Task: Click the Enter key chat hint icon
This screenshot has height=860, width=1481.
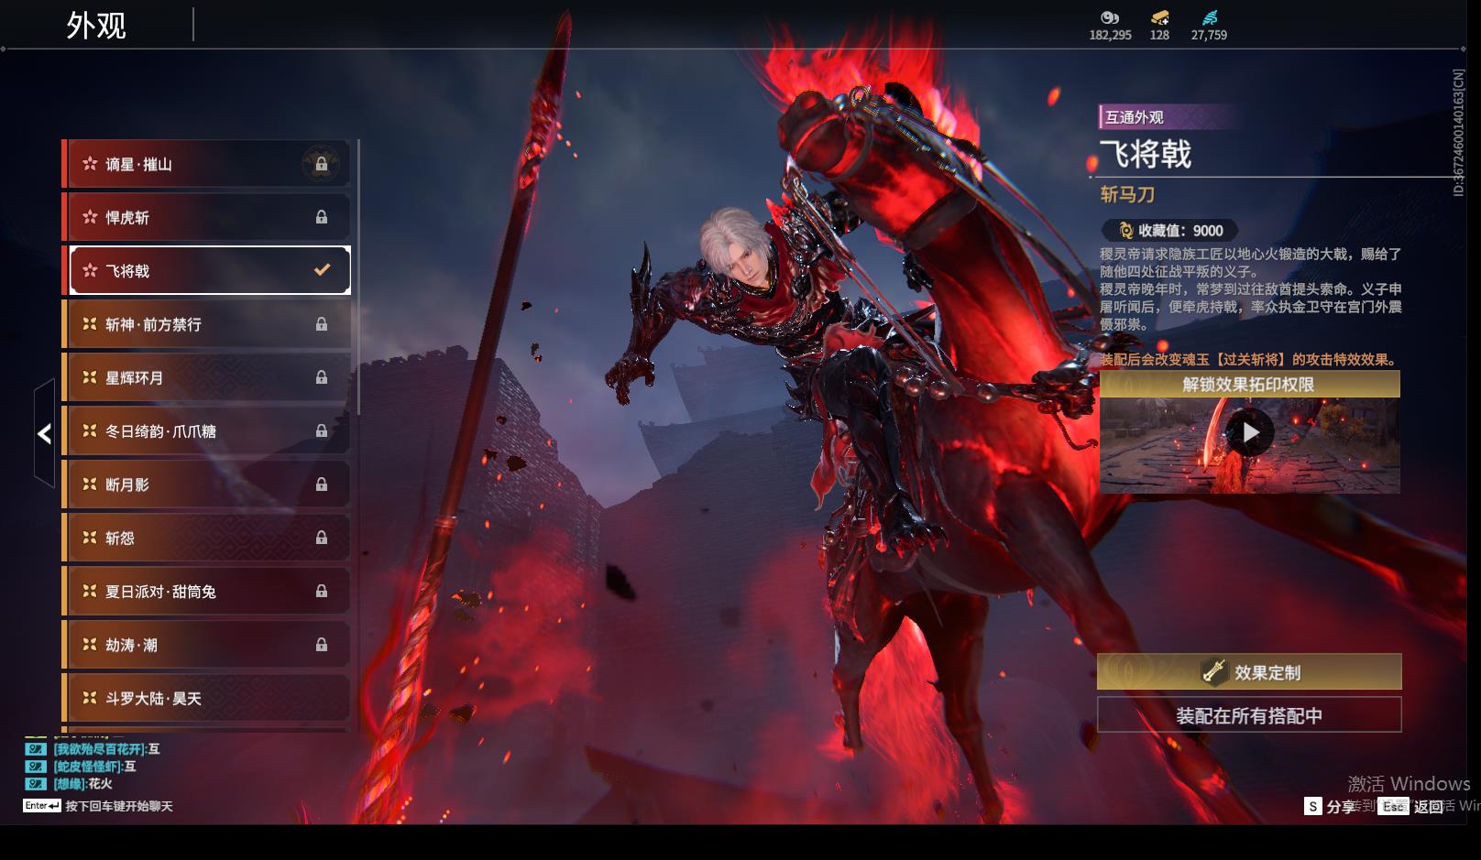Action: click(42, 806)
